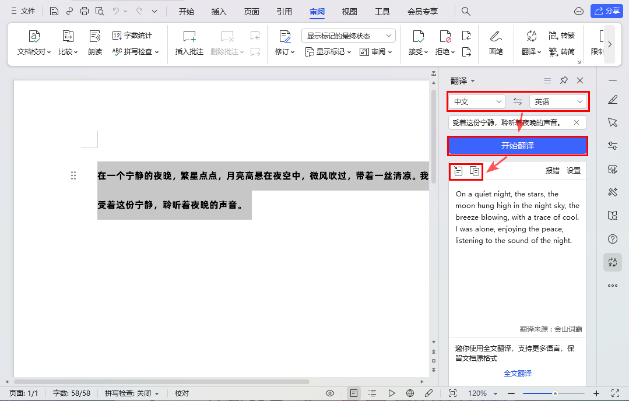
Task: Open 字数统计 word count
Action: (x=132, y=36)
